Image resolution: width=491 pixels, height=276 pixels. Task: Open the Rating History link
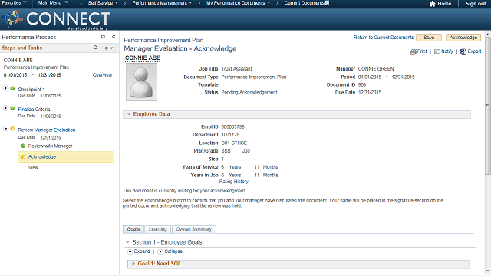[x=233, y=182]
